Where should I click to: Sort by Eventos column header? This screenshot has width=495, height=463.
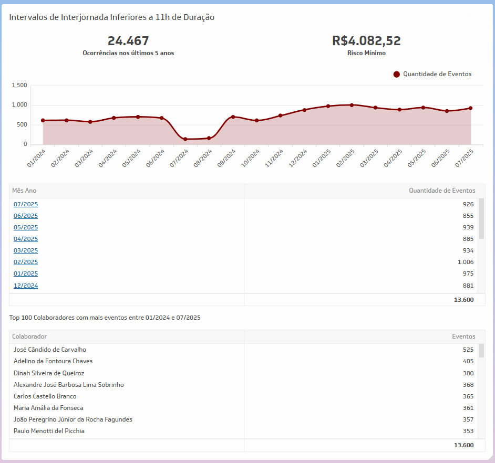click(463, 336)
